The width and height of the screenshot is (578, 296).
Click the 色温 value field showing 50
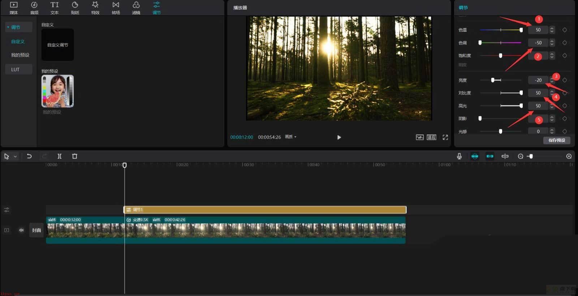538,30
